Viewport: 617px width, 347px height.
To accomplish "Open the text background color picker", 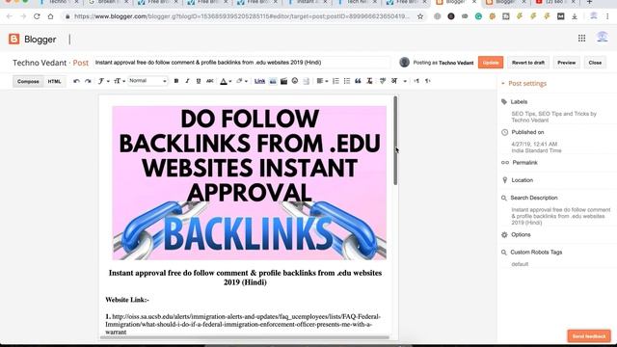I will tap(242, 81).
